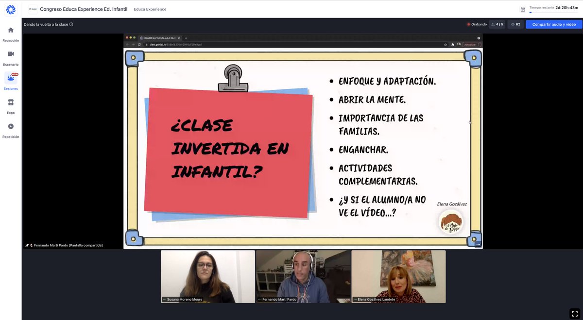Open Sesiones icon in sidebar
The height and width of the screenshot is (320, 583).
[11, 78]
